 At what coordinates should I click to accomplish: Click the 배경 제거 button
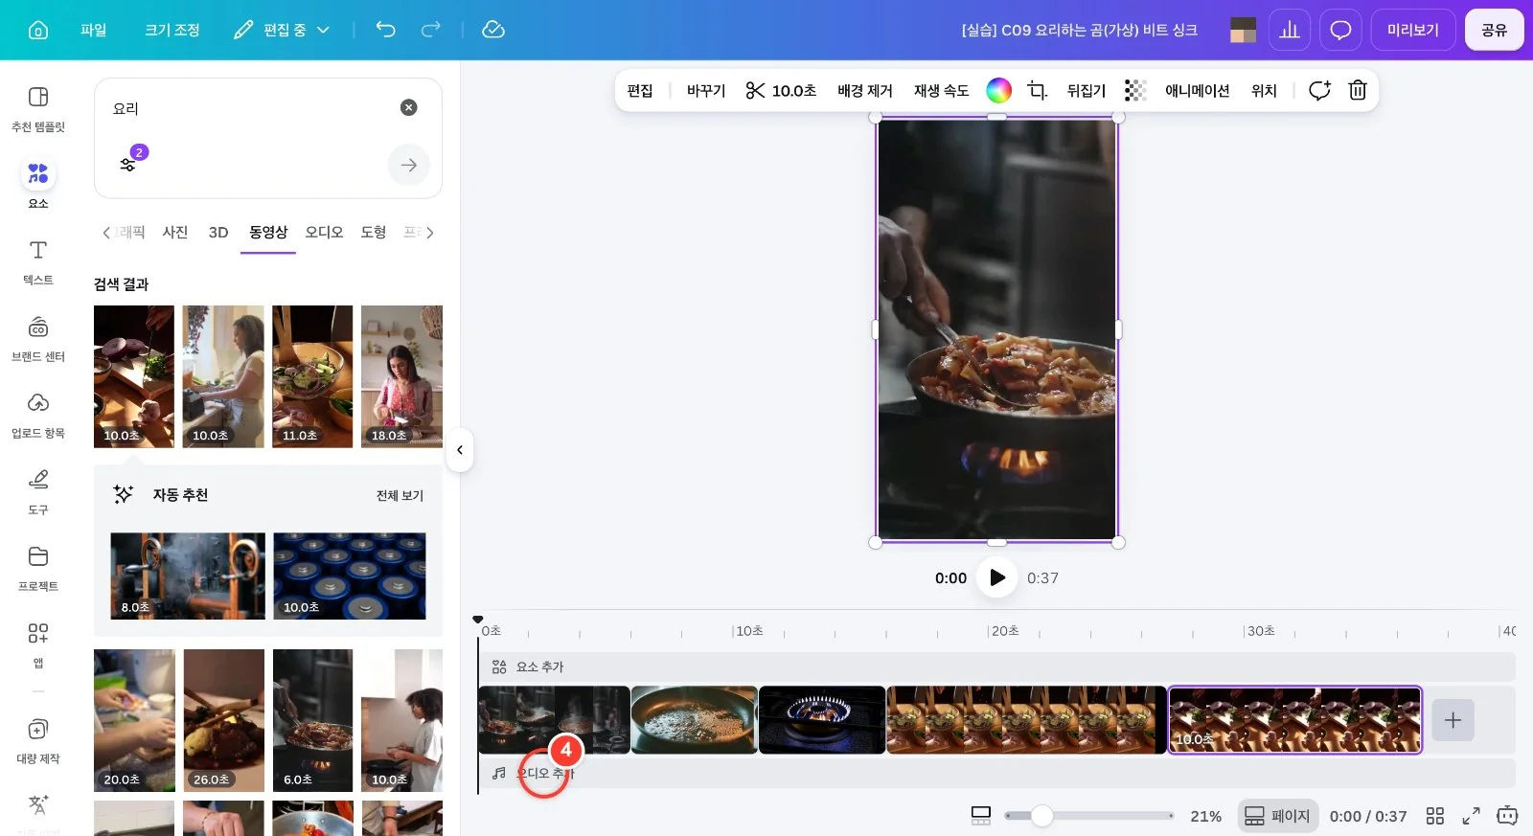865,90
